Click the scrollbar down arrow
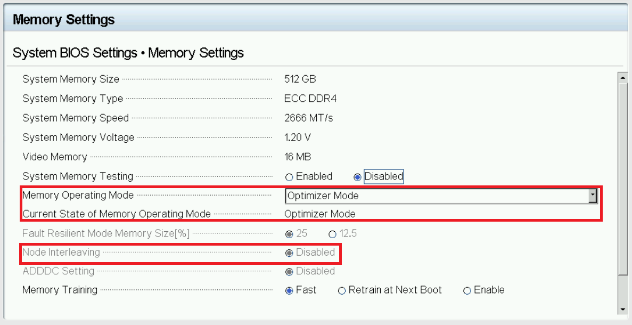 pos(623,308)
